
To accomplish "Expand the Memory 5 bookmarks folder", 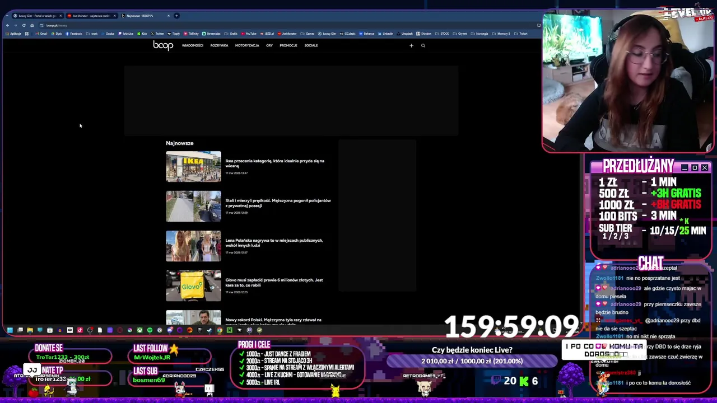I will (x=501, y=34).
